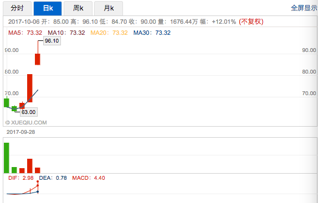Select the small green candlestick above the 63.00 label
This screenshot has width=318, height=203.
pyautogui.click(x=14, y=108)
